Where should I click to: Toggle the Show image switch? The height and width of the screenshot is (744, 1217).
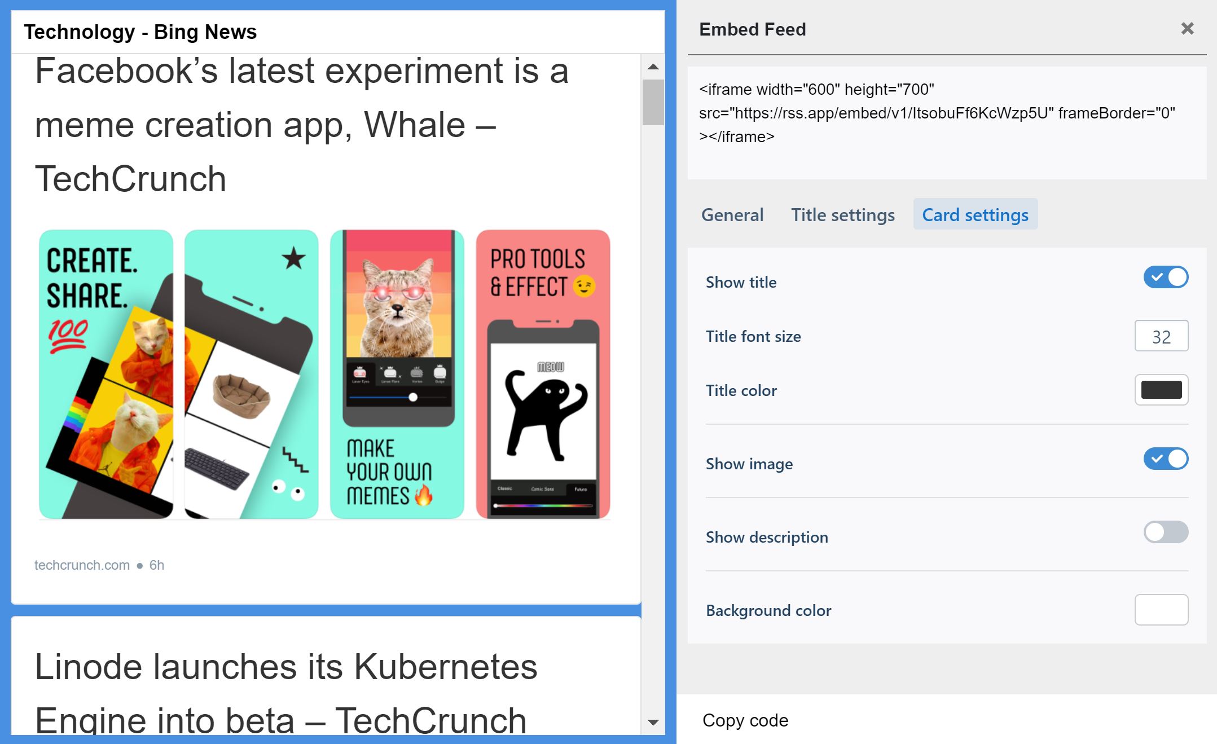tap(1166, 459)
